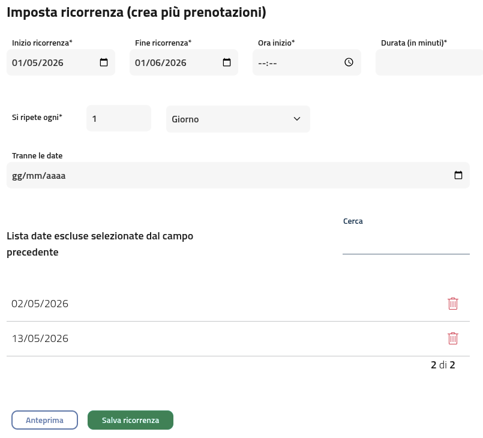The width and height of the screenshot is (483, 438).
Task: Click the '2 di 2' pagination counter
Action: (443, 365)
